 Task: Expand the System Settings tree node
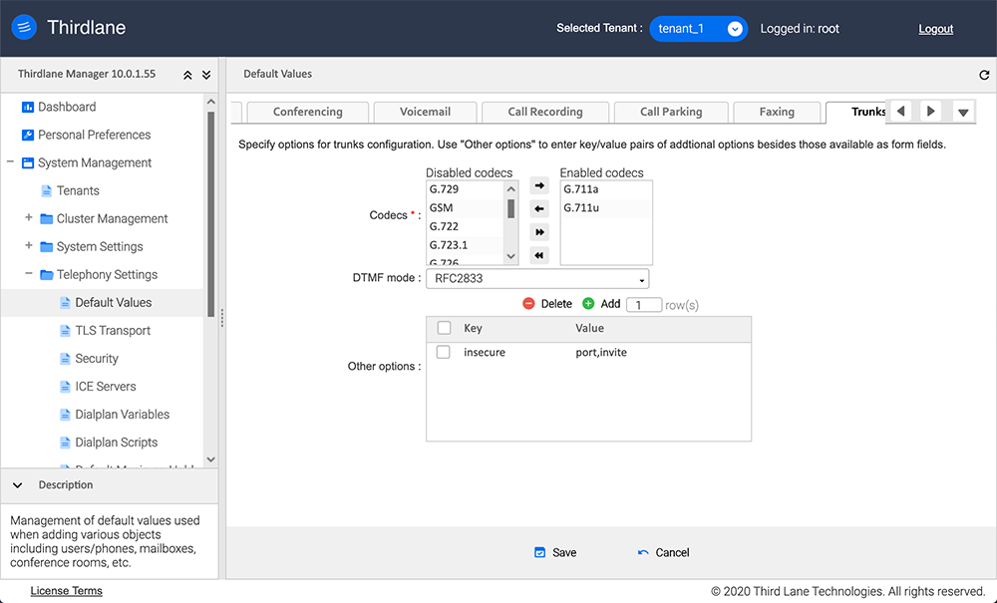point(29,245)
